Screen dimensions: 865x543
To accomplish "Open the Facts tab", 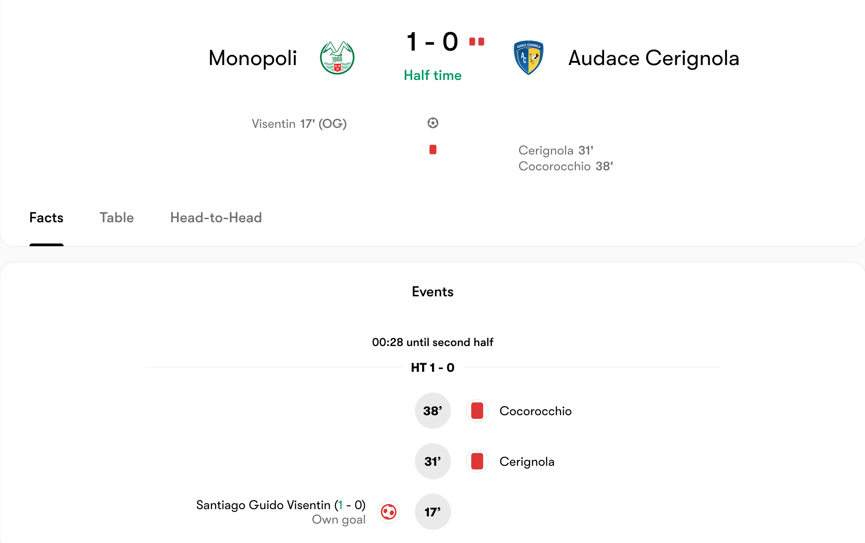I will pyautogui.click(x=46, y=218).
